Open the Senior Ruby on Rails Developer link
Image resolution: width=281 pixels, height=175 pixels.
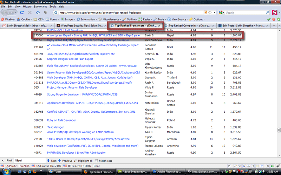click(93, 73)
